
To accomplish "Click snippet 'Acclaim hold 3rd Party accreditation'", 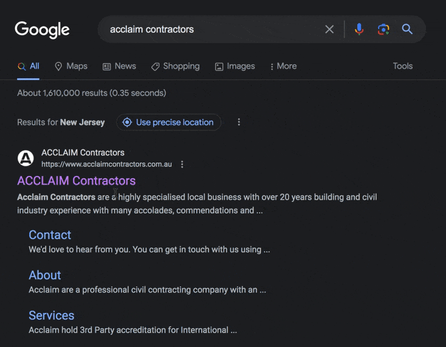I will point(133,330).
